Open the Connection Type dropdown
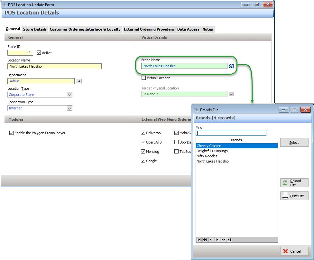This screenshot has width=314, height=260. coord(69,108)
